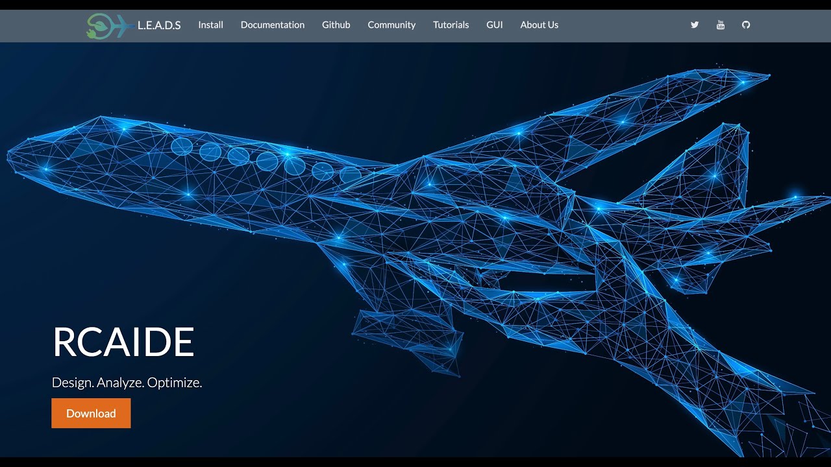This screenshot has height=467, width=831.
Task: Open the GitHub icon in navbar
Action: pos(746,25)
